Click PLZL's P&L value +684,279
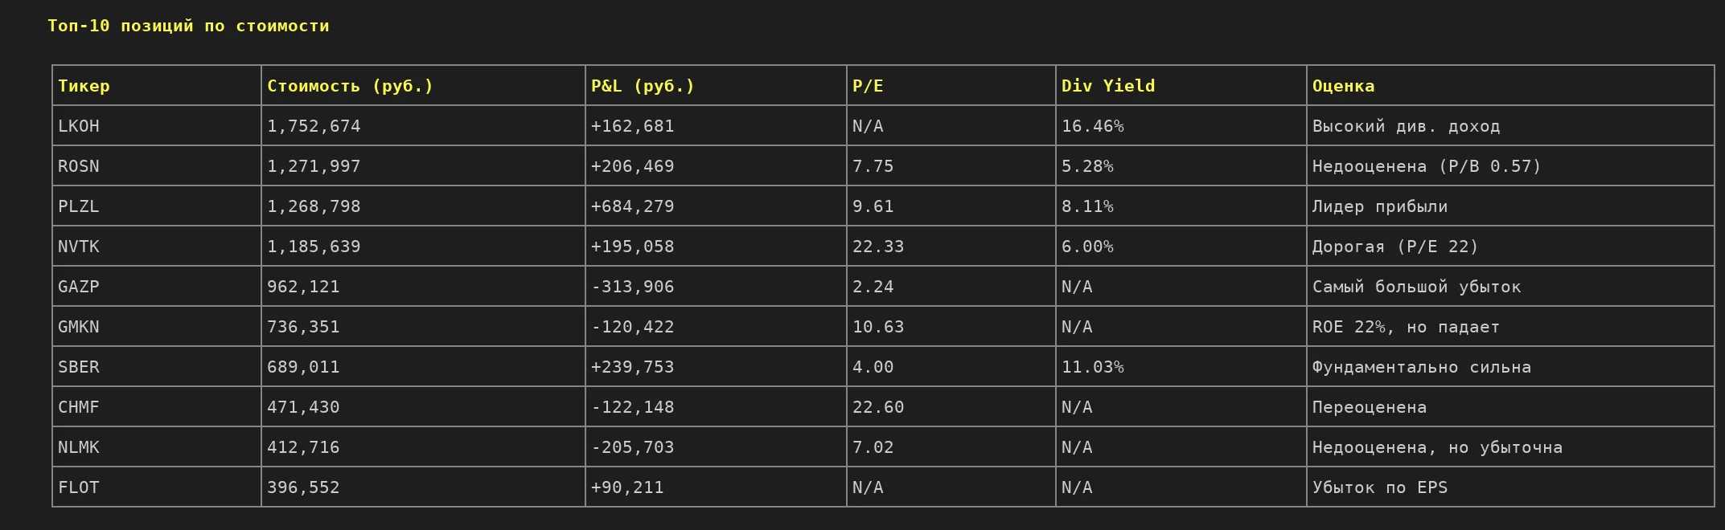 tap(632, 206)
